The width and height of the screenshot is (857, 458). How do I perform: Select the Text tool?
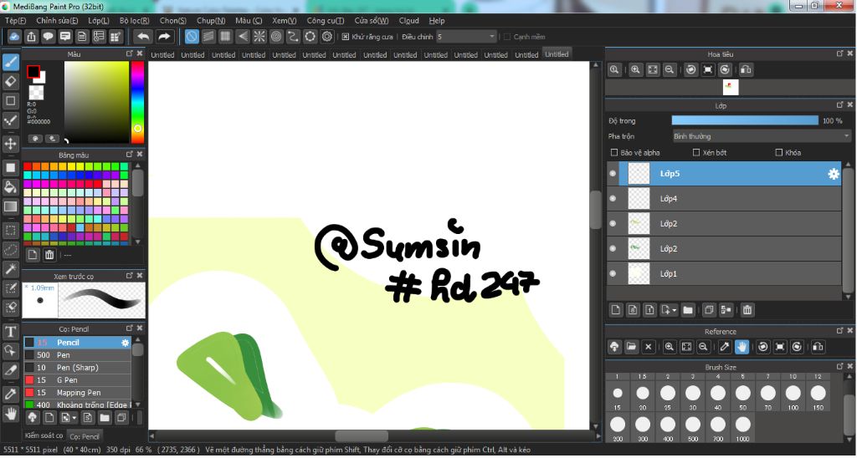coord(10,331)
